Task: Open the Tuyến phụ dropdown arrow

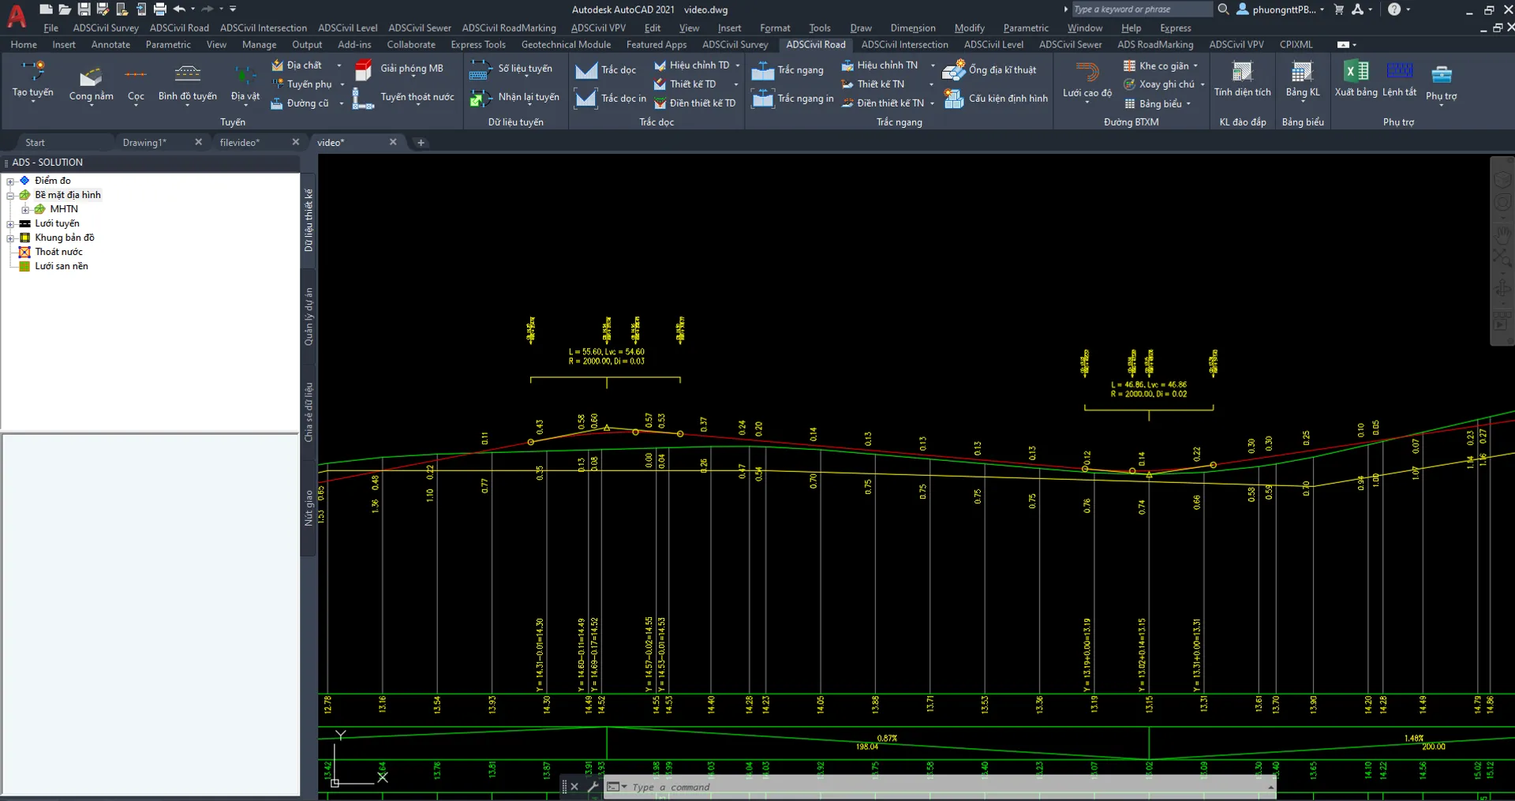Action: 342,84
